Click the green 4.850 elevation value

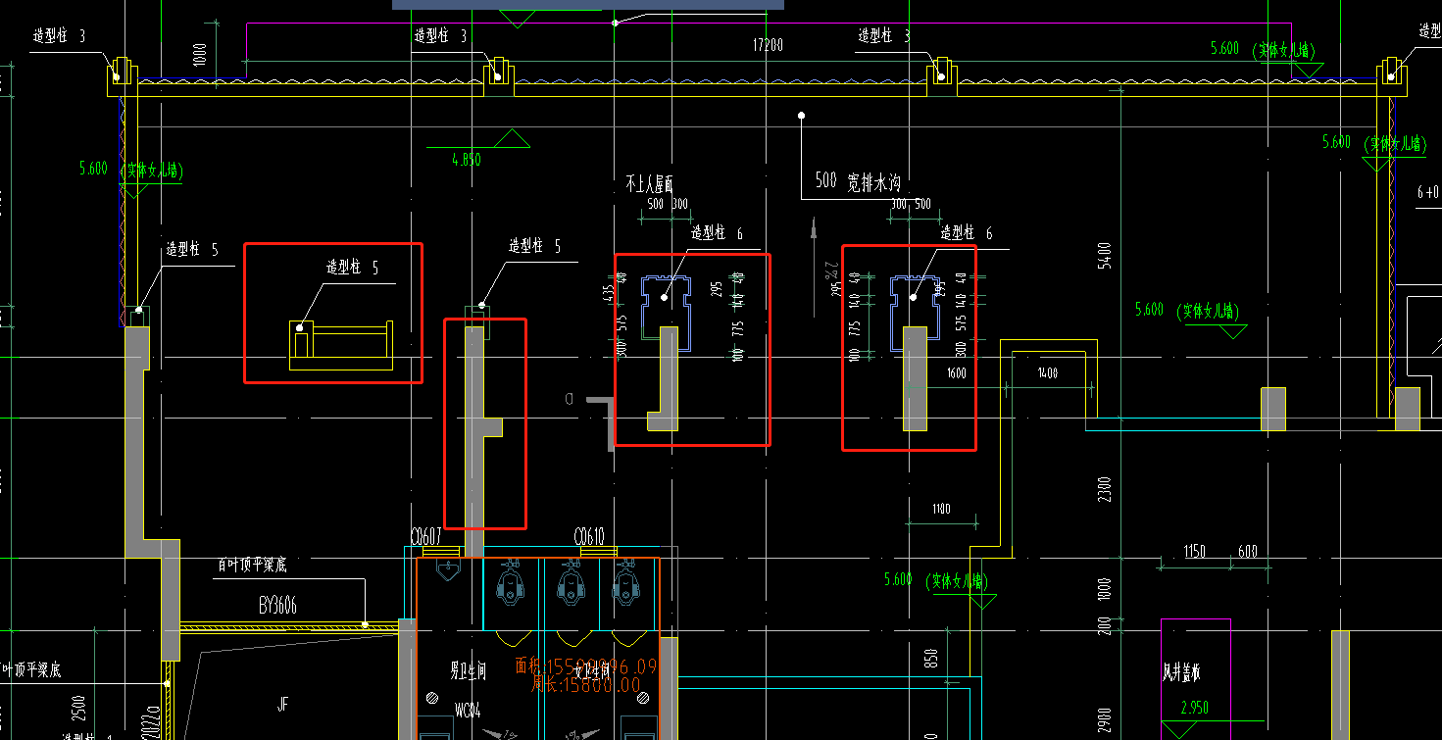coord(466,160)
